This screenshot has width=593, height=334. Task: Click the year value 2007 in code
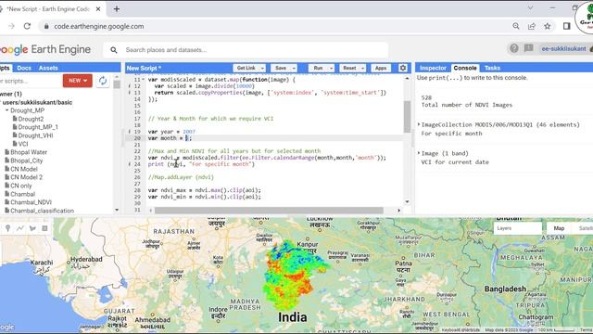pyautogui.click(x=189, y=132)
